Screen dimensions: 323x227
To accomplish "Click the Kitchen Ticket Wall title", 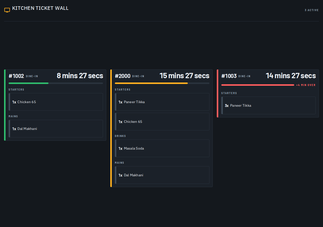I will (x=40, y=8).
